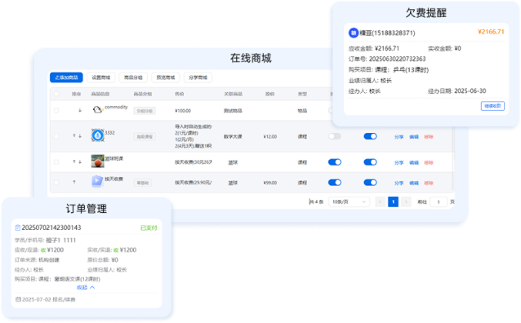The width and height of the screenshot is (521, 323).
Task: Click the orange ¥2166.71 amount in the arrears card
Action: coord(491,32)
